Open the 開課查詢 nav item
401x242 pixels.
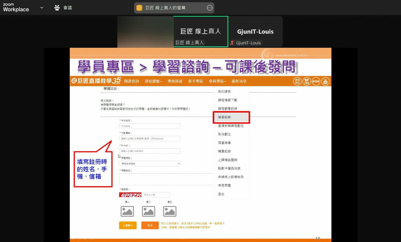point(131,81)
